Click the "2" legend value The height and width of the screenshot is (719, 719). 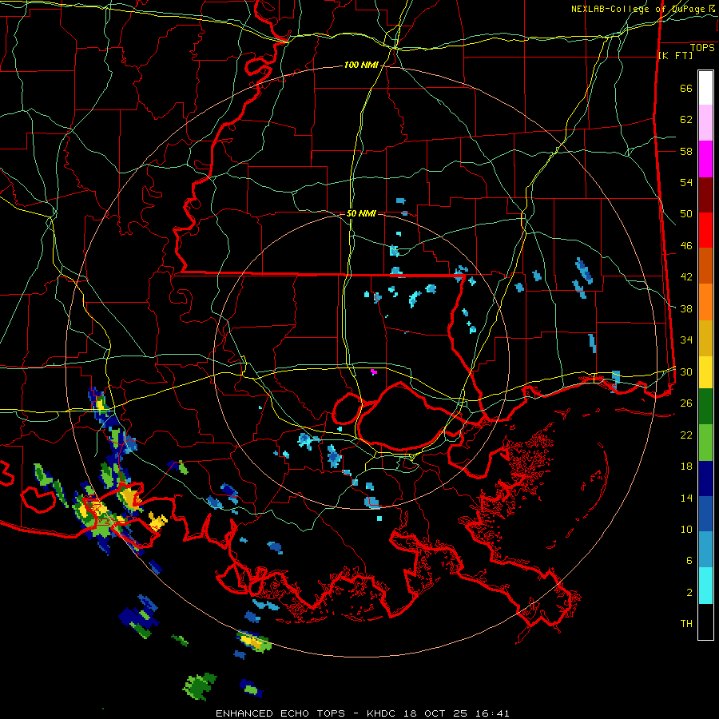tap(689, 593)
